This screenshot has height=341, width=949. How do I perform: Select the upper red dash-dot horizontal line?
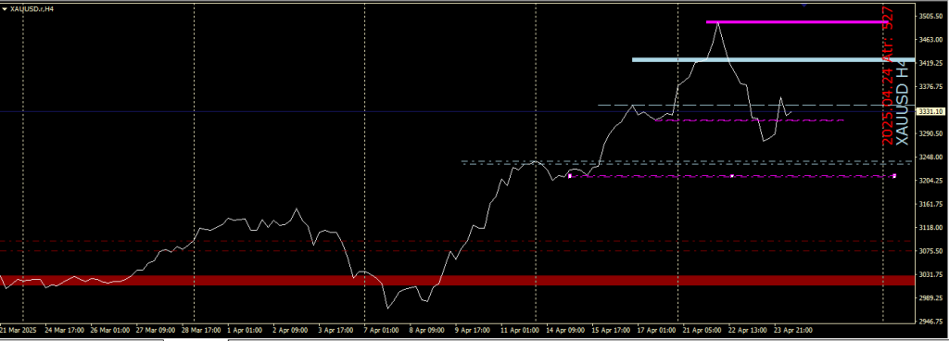458,241
